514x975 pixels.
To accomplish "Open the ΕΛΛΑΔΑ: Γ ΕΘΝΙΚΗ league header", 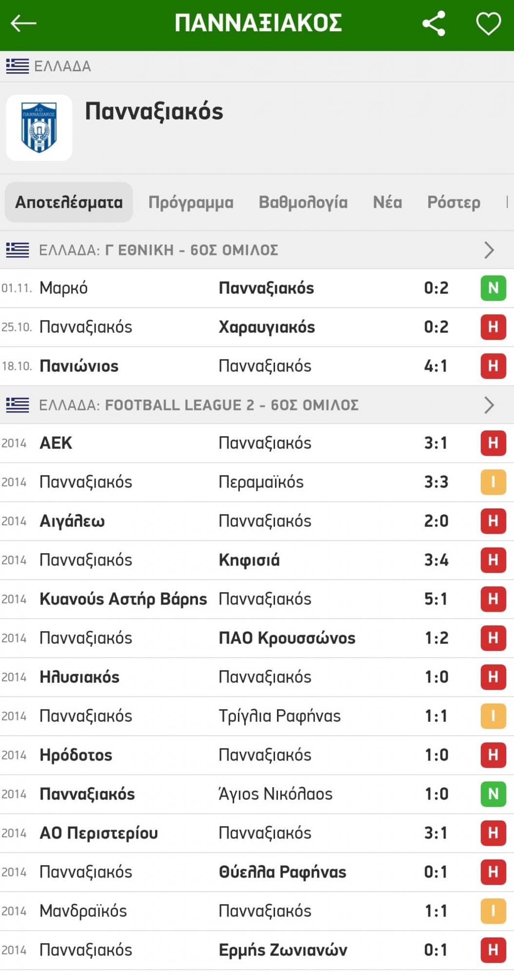I will [x=158, y=250].
